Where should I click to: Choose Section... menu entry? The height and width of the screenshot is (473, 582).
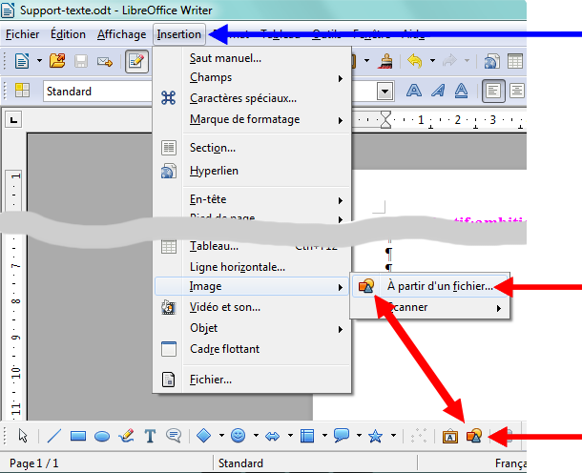tap(252, 148)
